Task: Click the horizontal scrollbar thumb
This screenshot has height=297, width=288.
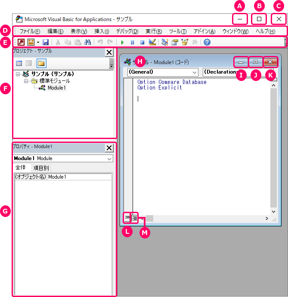Action: coord(149,218)
